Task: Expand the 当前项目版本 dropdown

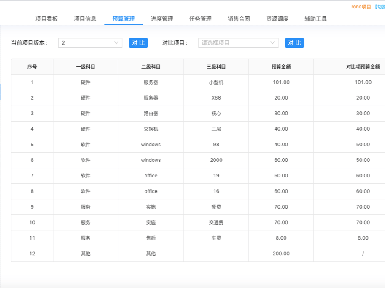Action: pyautogui.click(x=86, y=43)
